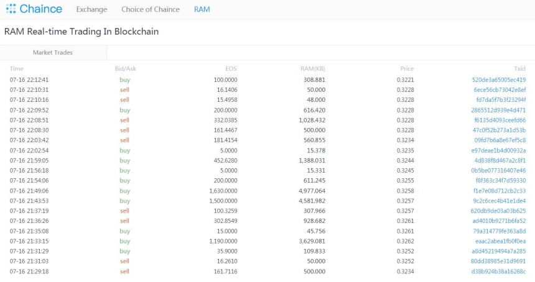
Task: Click EOS amount 1,500.0000
Action: (223, 201)
